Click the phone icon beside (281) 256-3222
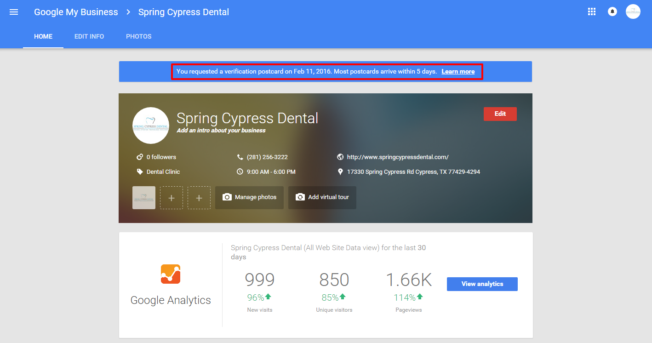Image resolution: width=652 pixels, height=343 pixels. pos(240,157)
